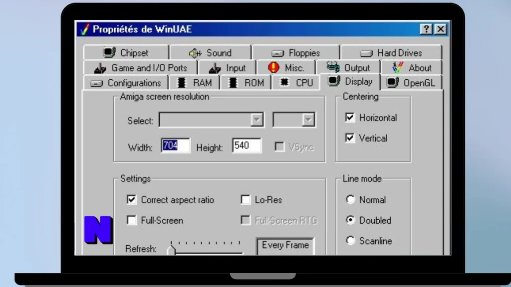This screenshot has height=287, width=511.
Task: Switch to the OpenGL tab
Action: 411,83
